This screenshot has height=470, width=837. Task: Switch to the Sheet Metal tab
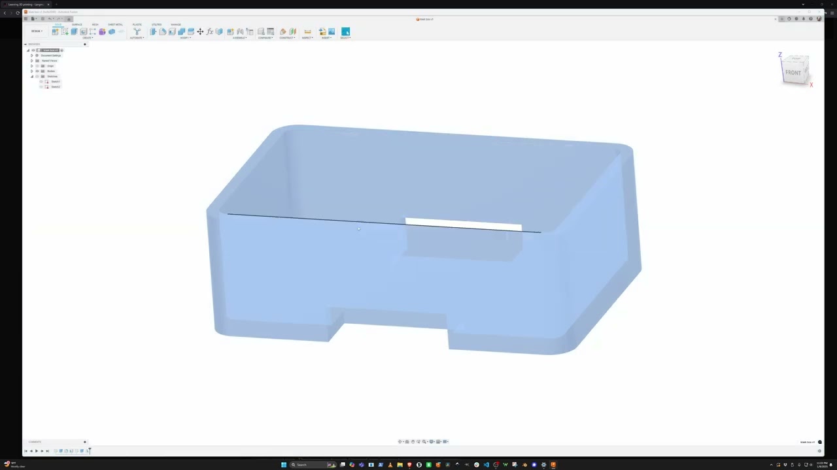[115, 25]
